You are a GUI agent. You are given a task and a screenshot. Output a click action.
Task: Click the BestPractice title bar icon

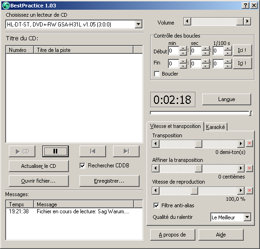click(x=6, y=6)
